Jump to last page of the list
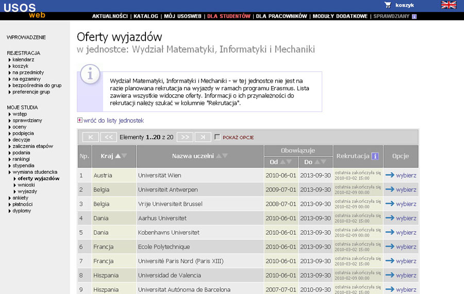This screenshot has height=294, width=464. coord(203,137)
